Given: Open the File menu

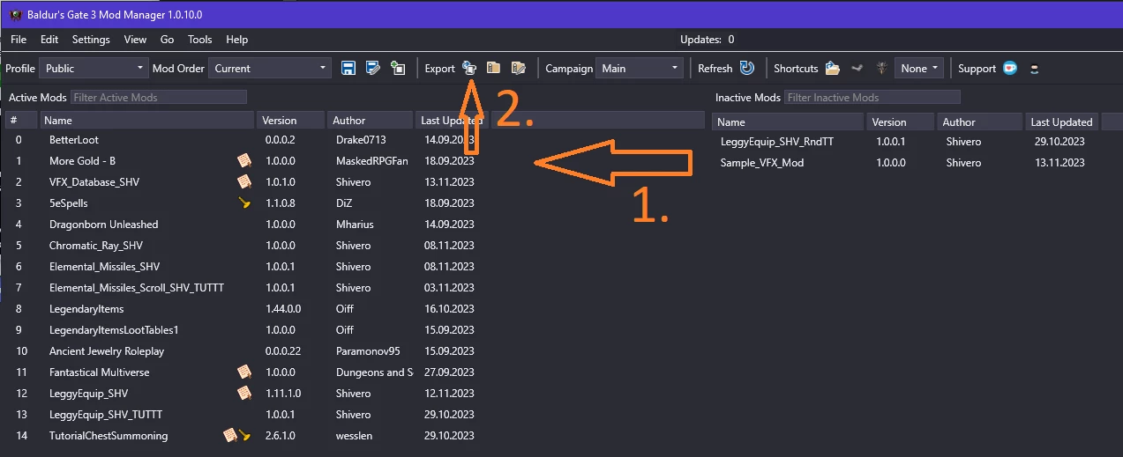Looking at the screenshot, I should [19, 40].
